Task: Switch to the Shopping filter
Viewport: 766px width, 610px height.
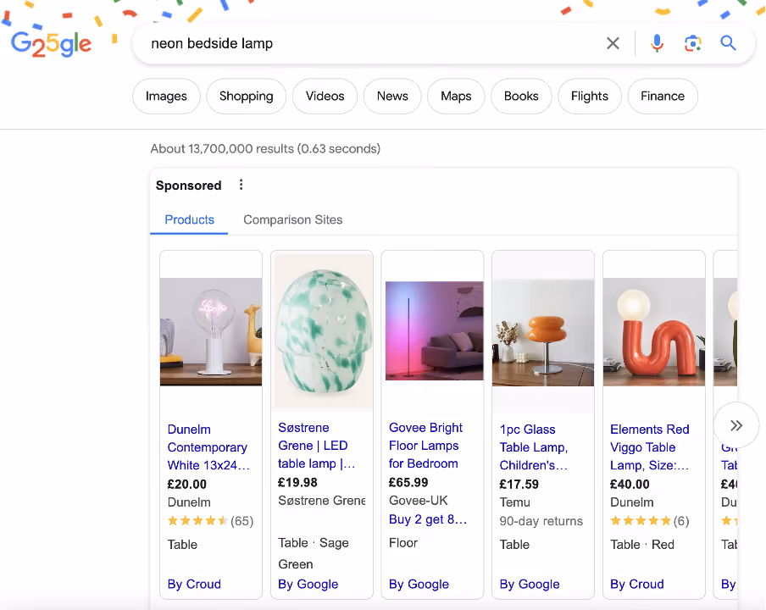Action: coord(247,97)
